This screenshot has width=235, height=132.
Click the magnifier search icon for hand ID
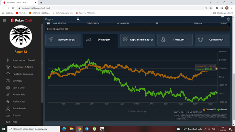pos(78,19)
